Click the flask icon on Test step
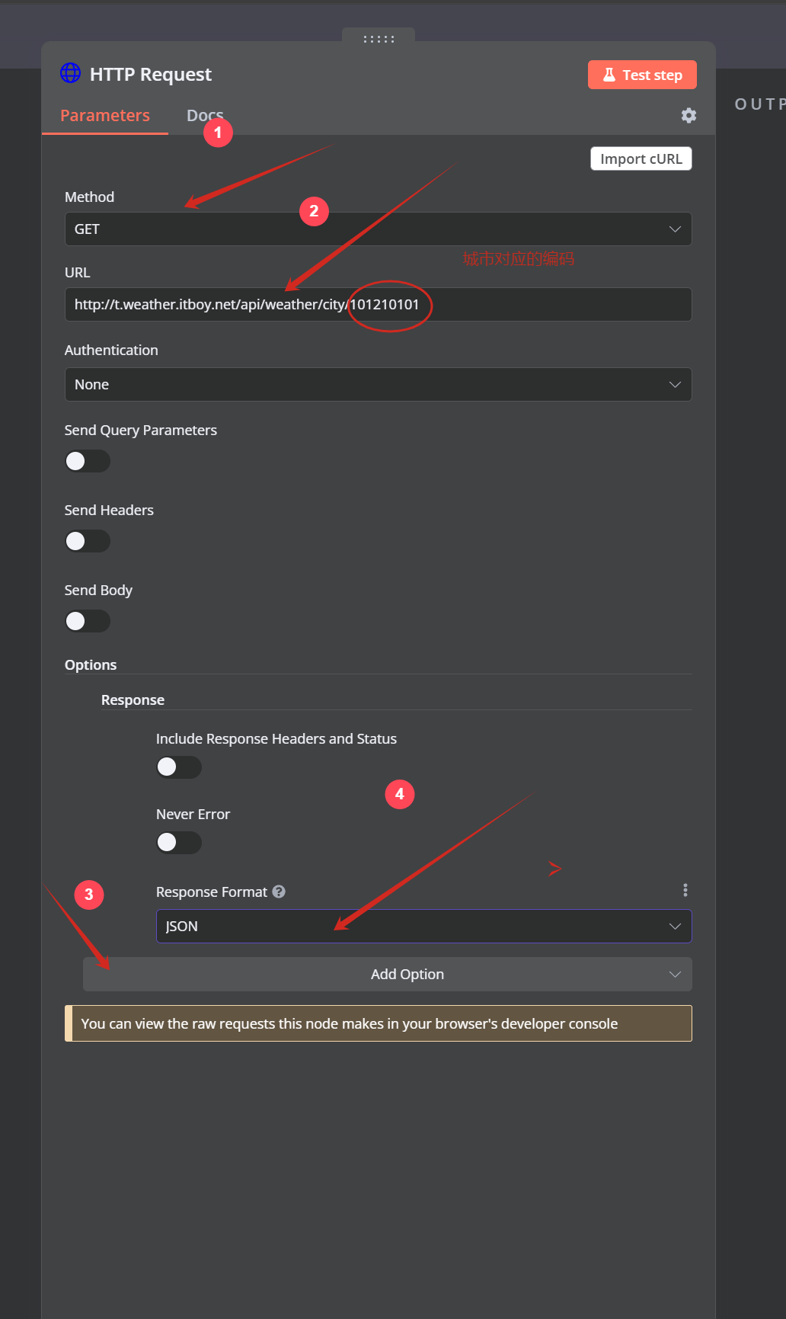Screen dimensions: 786x1319 [x=609, y=75]
